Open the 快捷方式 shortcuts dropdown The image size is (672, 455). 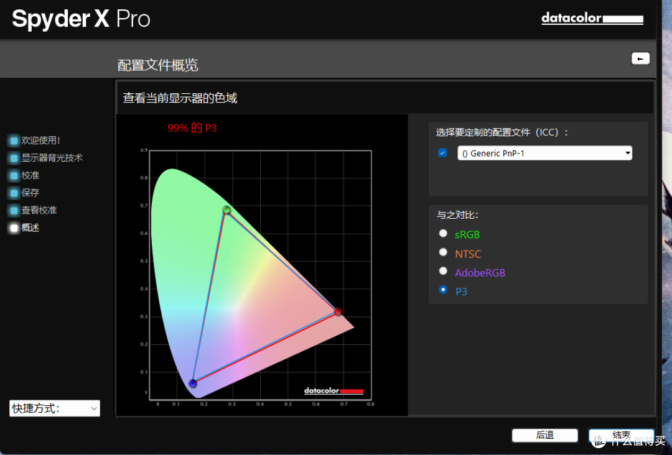54,408
